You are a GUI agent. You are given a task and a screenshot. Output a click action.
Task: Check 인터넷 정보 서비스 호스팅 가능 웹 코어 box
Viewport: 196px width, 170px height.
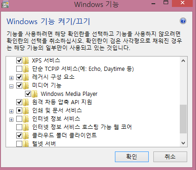[19, 127]
